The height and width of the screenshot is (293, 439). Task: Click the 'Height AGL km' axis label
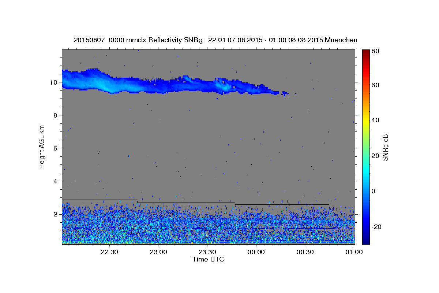pos(42,147)
